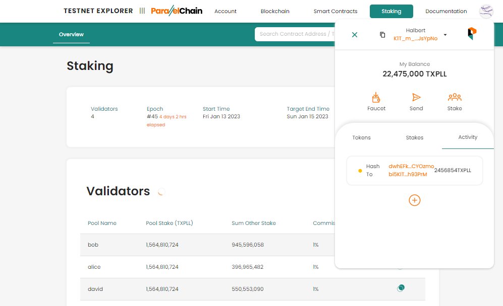
Task: Click the Epoch #45 value
Action: (x=152, y=116)
